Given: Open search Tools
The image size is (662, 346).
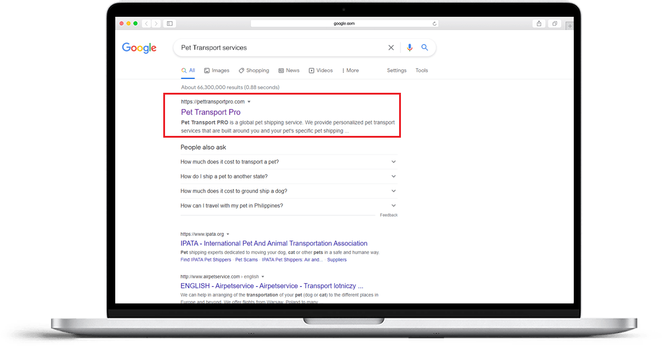Looking at the screenshot, I should [422, 71].
